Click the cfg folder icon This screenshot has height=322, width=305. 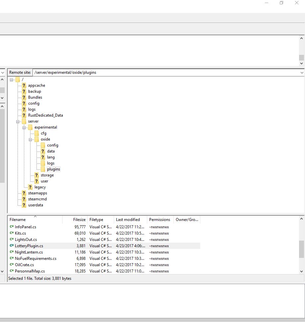click(x=37, y=133)
